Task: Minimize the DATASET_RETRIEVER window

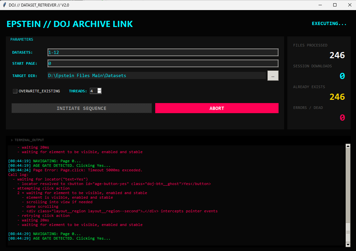Action: 319,5
